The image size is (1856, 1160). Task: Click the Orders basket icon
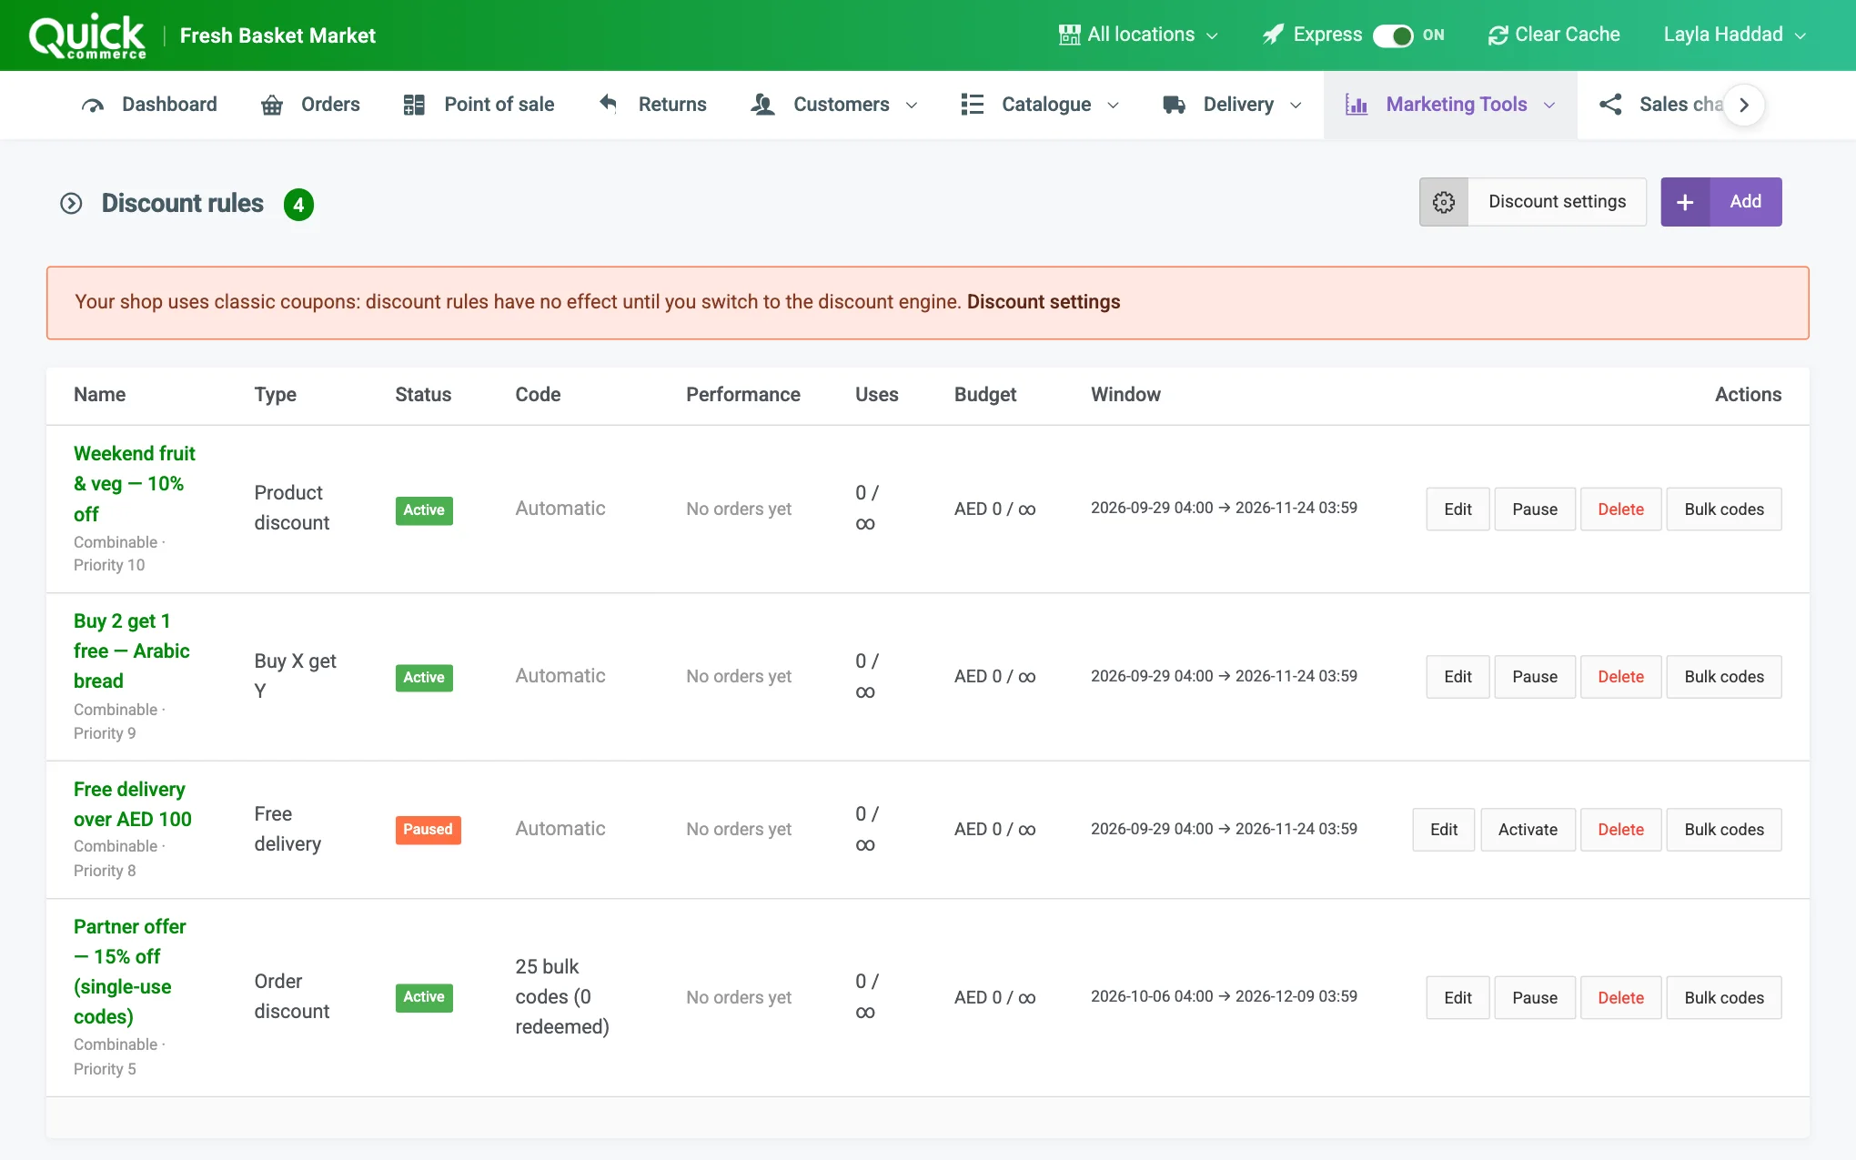(x=272, y=105)
